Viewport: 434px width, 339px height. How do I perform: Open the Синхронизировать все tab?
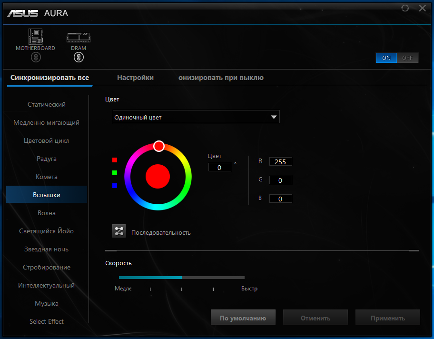[49, 78]
